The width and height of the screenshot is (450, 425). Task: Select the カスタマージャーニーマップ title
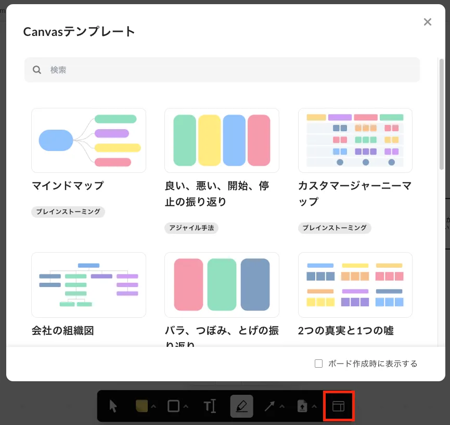[355, 194]
